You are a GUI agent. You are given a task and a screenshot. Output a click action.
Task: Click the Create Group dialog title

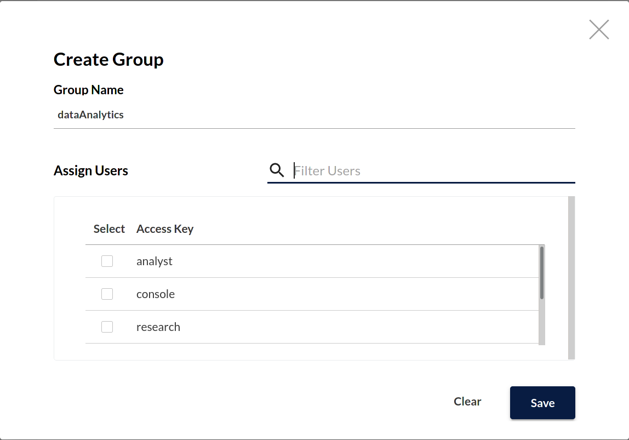coord(108,59)
